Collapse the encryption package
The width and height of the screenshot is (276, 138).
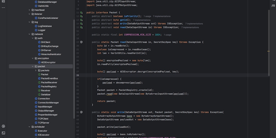(32, 58)
